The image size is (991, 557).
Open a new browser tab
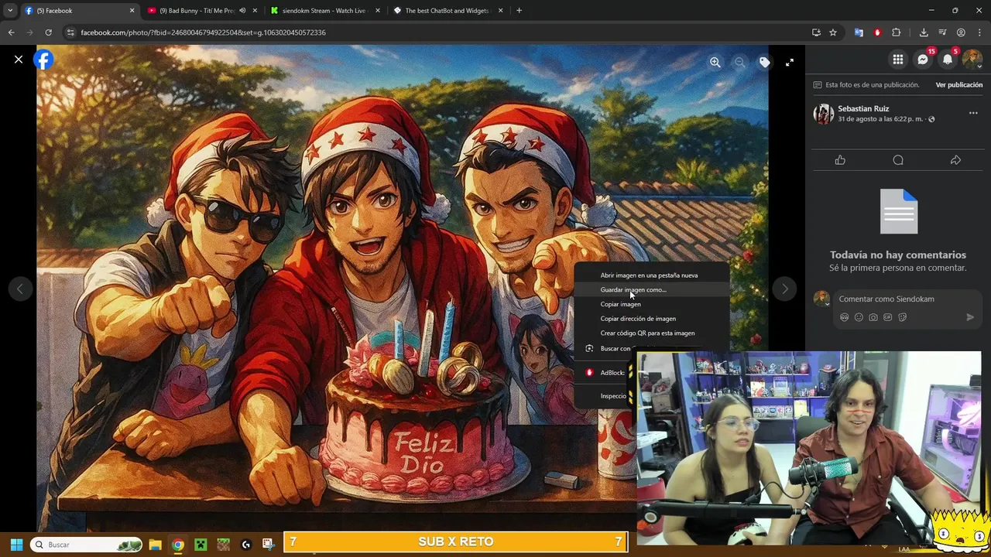(x=519, y=11)
